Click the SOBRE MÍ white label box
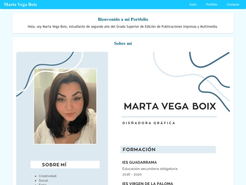Viewport: 246px width, 185px height. coord(65,164)
